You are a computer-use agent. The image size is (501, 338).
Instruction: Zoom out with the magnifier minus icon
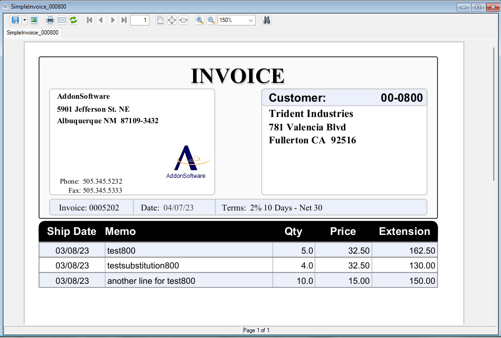pos(211,20)
